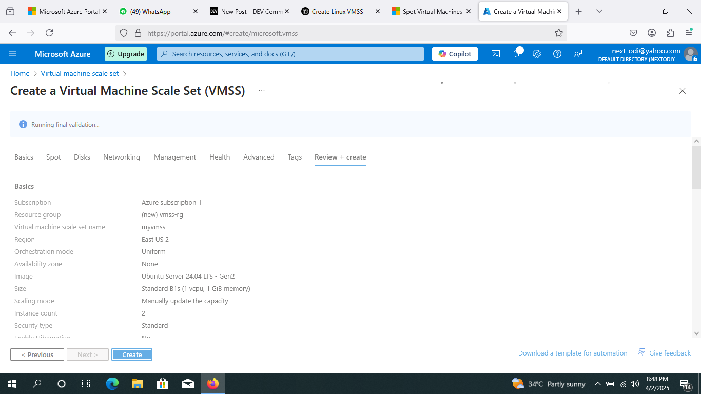The width and height of the screenshot is (701, 394).
Task: Open the taskbar clock showing 8:48 PM
Action: click(x=657, y=384)
